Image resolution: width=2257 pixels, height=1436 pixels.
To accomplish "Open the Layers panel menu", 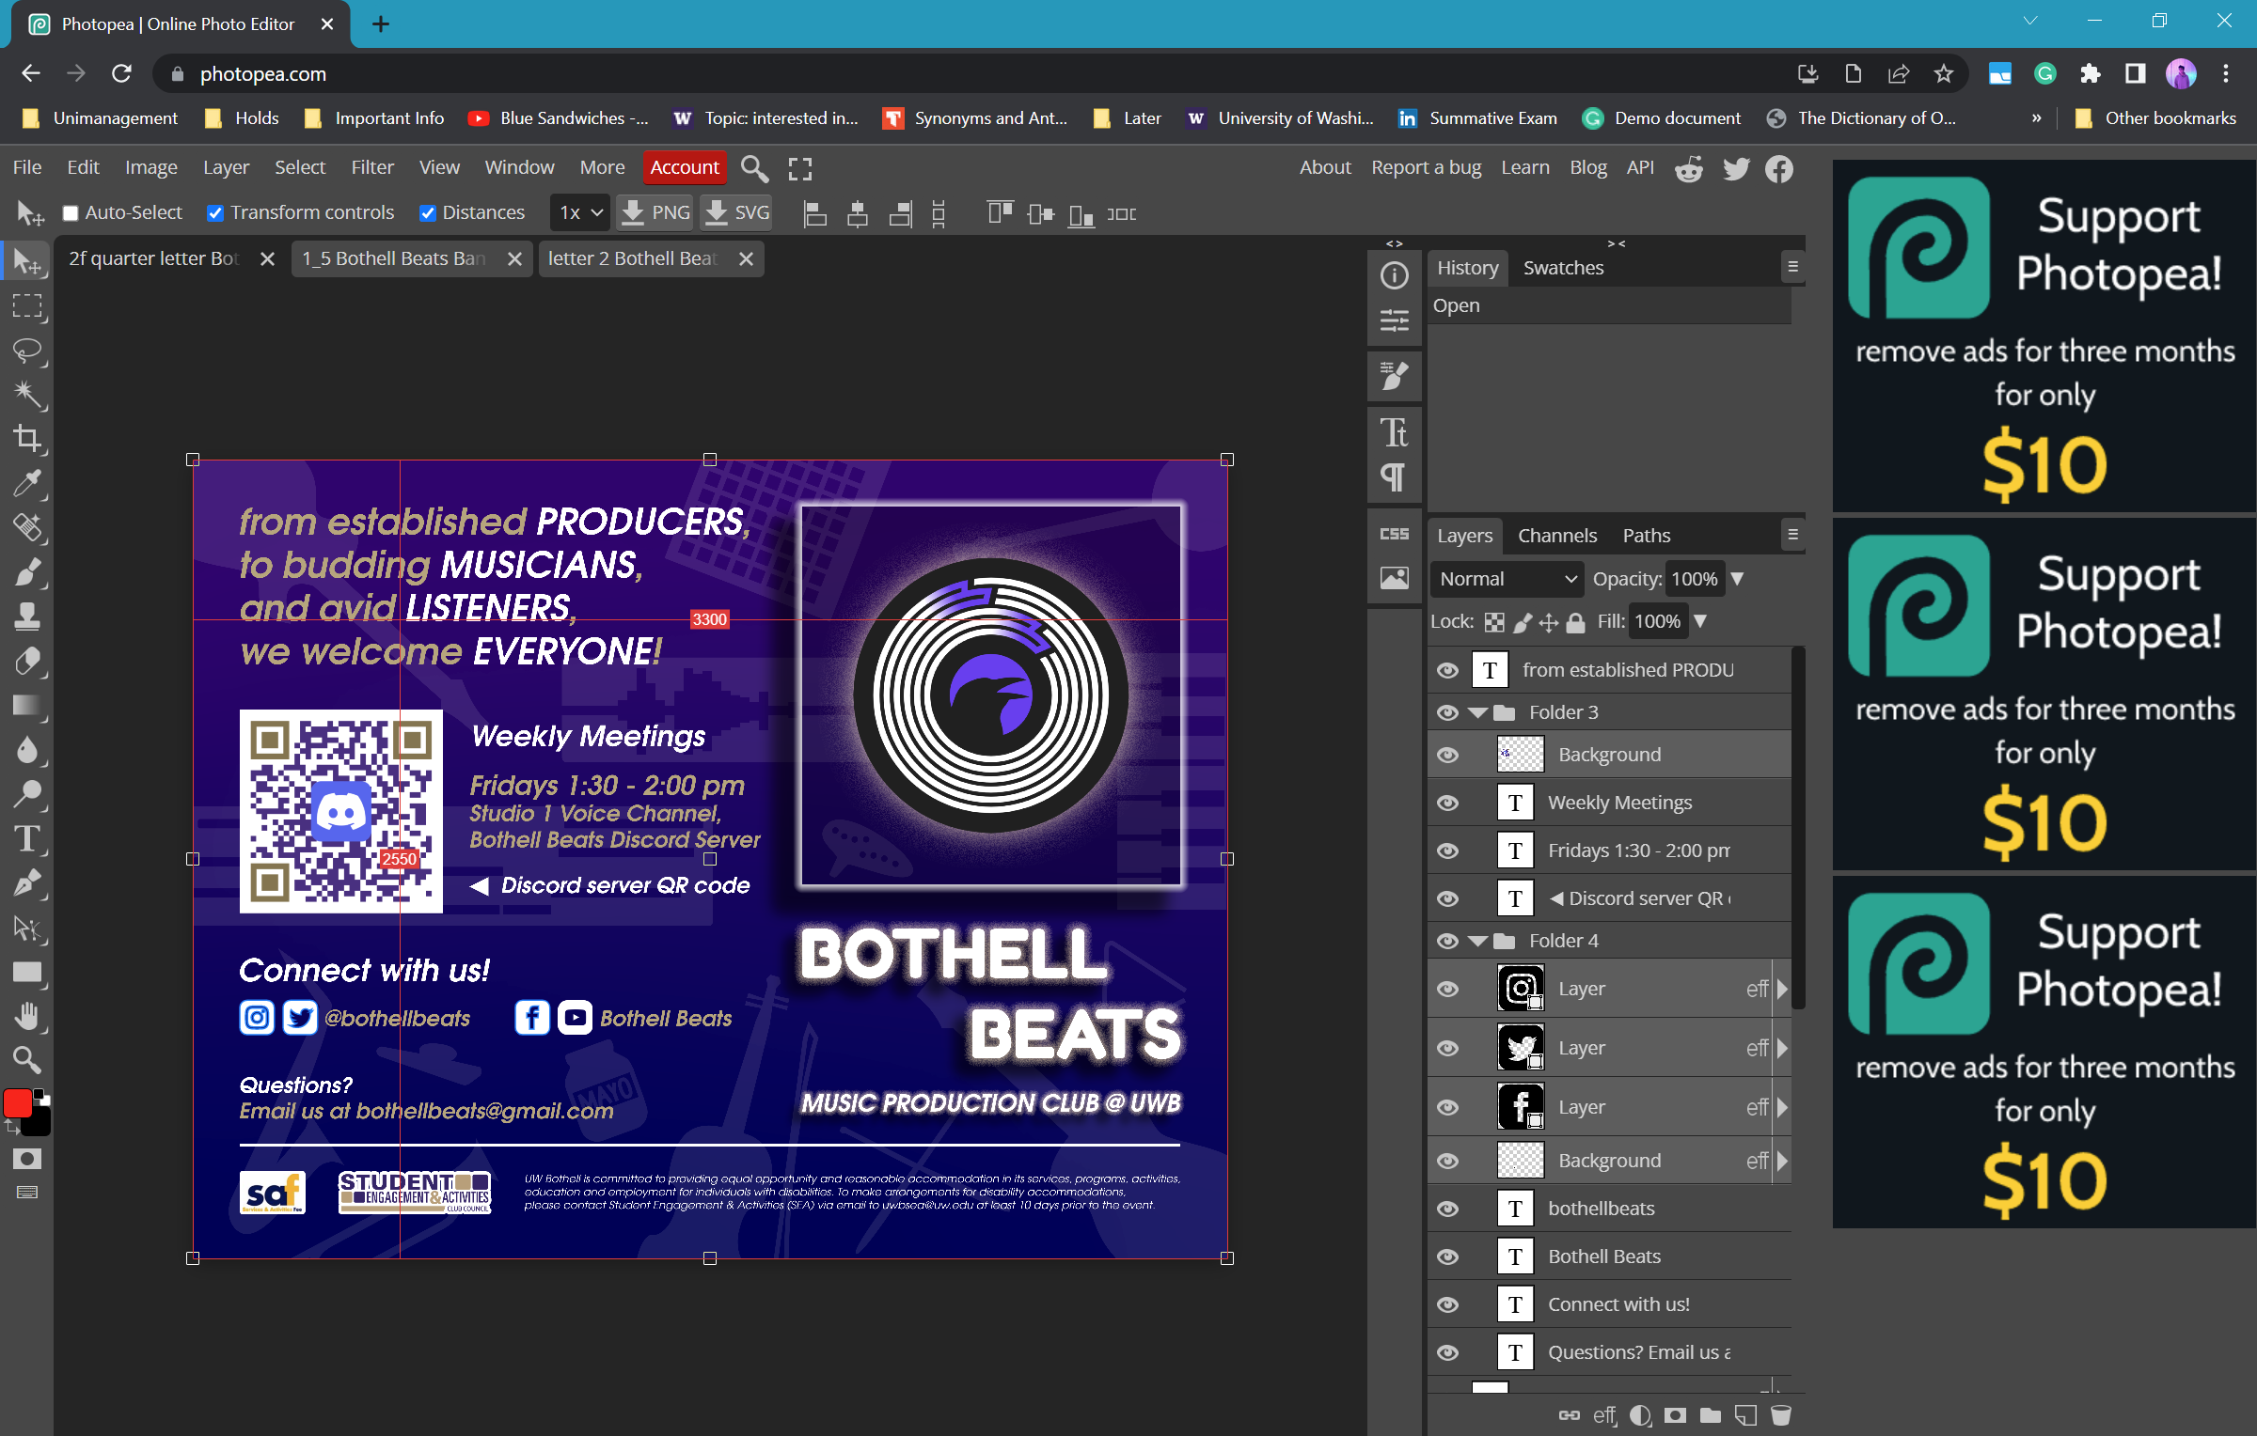I will (1792, 535).
